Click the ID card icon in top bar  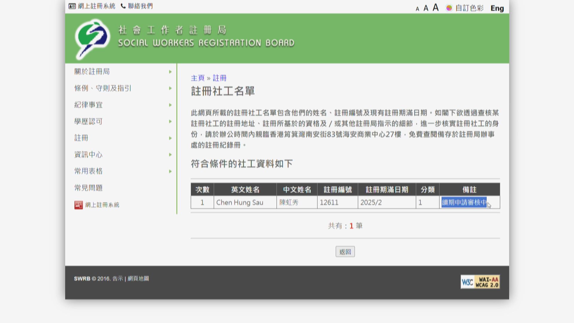coord(72,6)
